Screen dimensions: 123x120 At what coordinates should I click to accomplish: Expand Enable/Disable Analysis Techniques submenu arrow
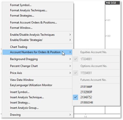pyautogui.click(x=70, y=35)
